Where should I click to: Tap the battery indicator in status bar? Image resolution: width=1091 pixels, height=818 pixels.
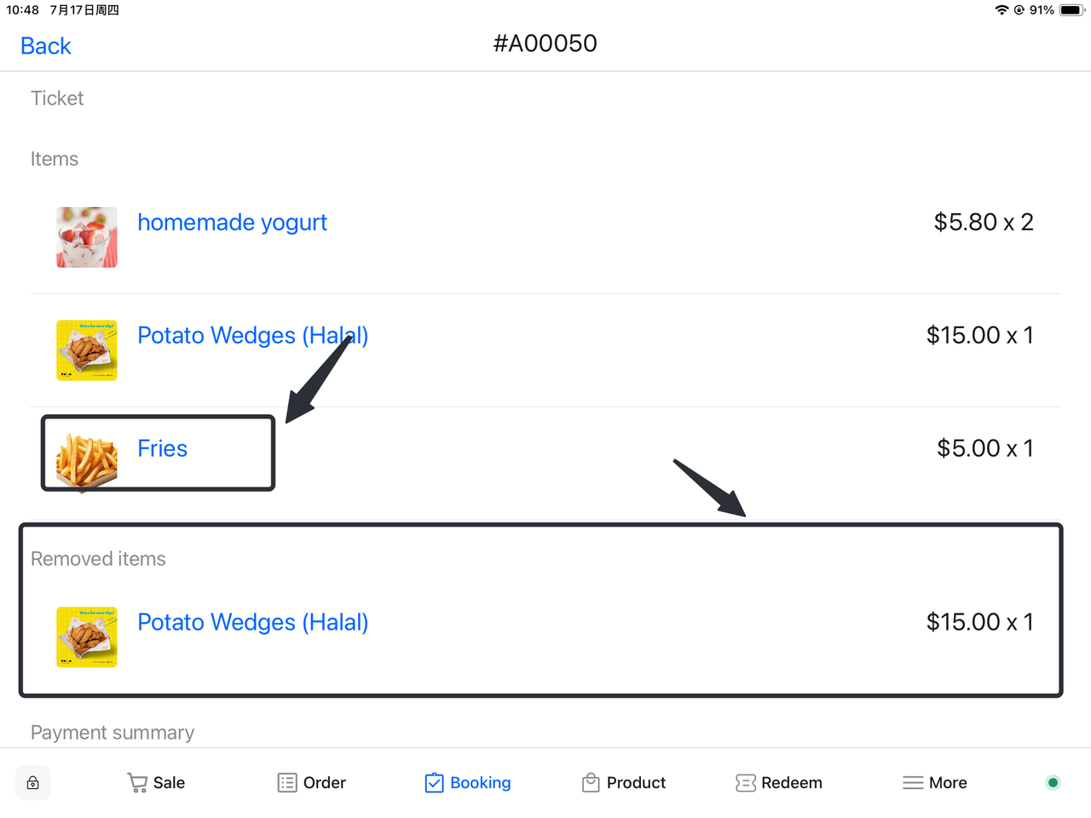pyautogui.click(x=1071, y=10)
